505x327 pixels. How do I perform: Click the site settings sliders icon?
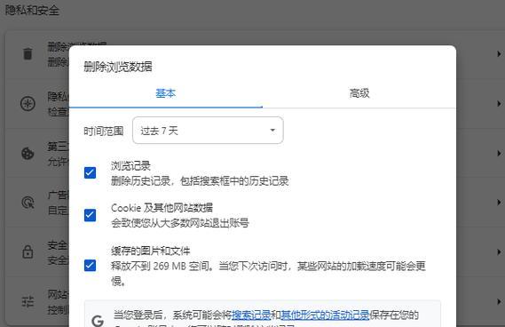(28, 301)
